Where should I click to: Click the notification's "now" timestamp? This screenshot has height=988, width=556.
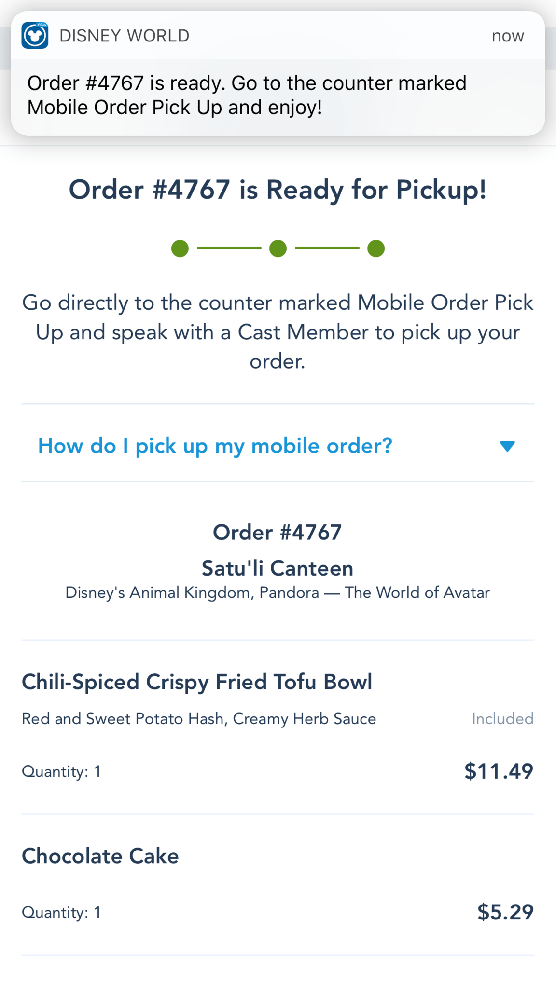[x=508, y=36]
